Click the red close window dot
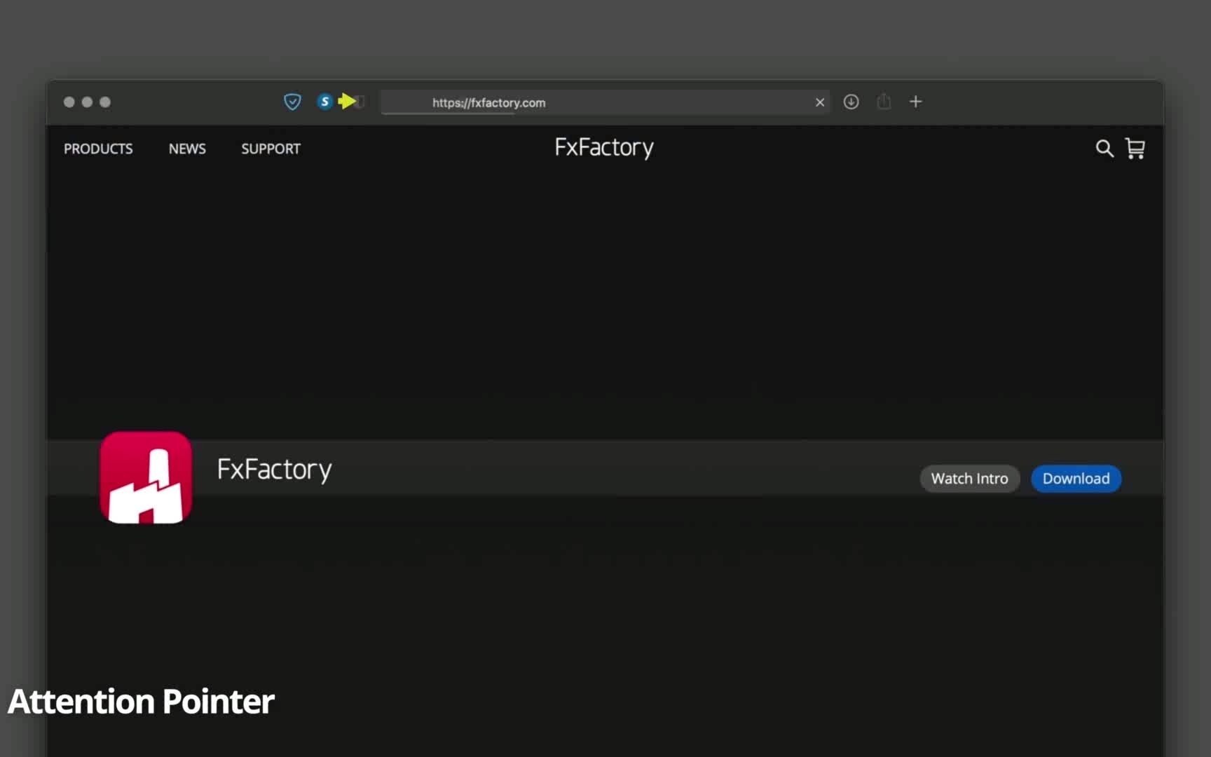Image resolution: width=1211 pixels, height=757 pixels. (x=69, y=102)
